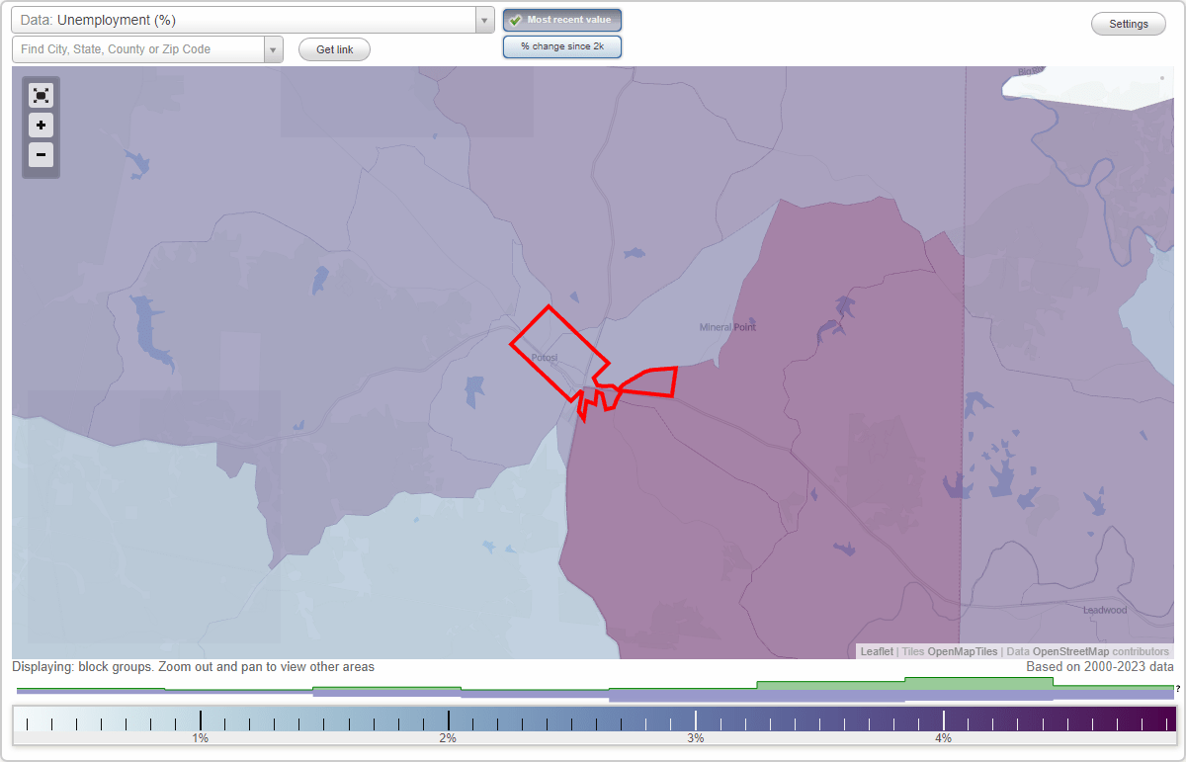Zoom in with the plus button
Screen dimensions: 1186x762
tap(41, 126)
